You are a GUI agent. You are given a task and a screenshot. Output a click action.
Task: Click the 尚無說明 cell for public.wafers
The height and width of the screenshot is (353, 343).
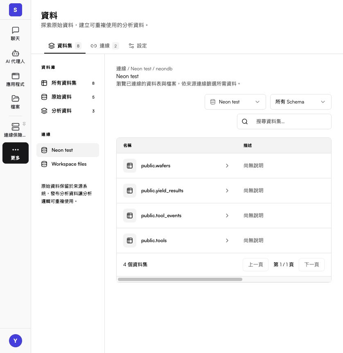tap(253, 166)
